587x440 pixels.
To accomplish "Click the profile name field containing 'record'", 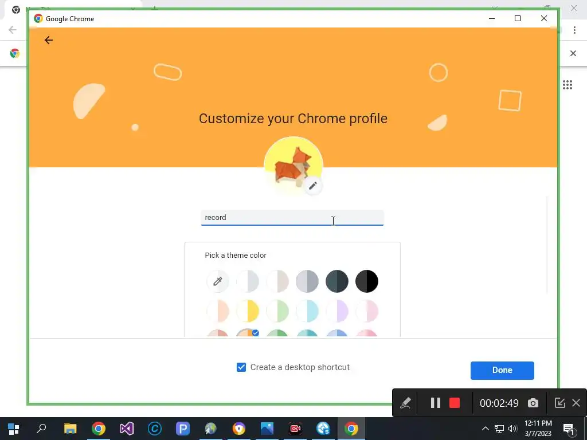I will [x=292, y=218].
